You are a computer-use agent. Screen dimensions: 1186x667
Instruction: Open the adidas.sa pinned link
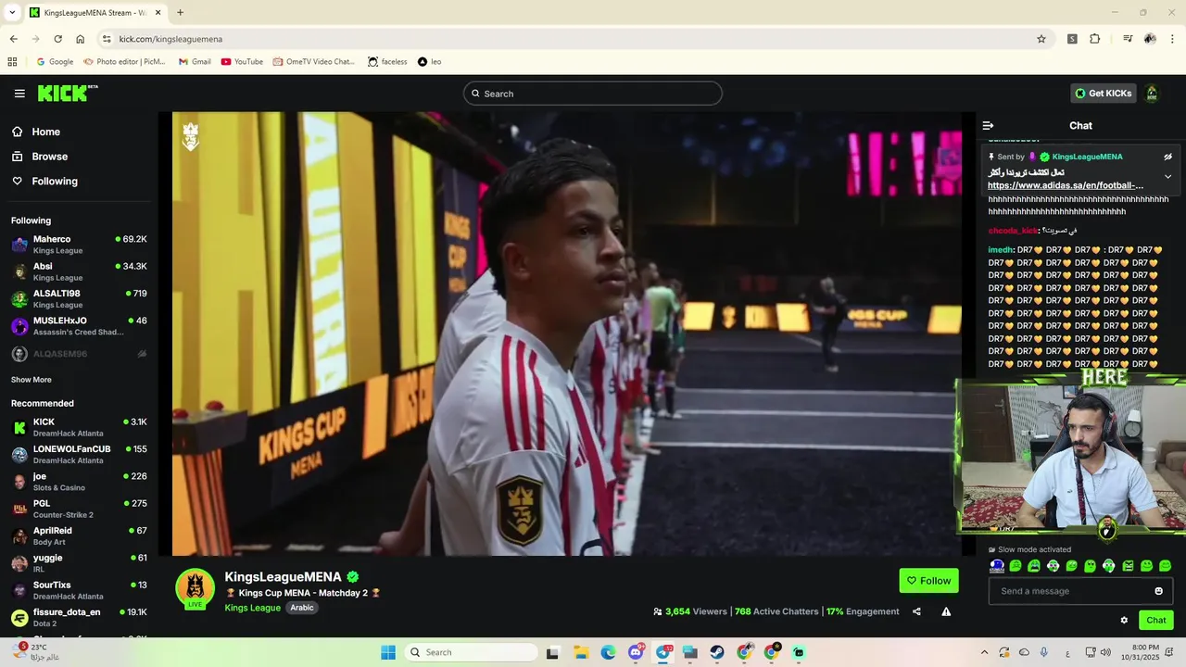[x=1066, y=185]
